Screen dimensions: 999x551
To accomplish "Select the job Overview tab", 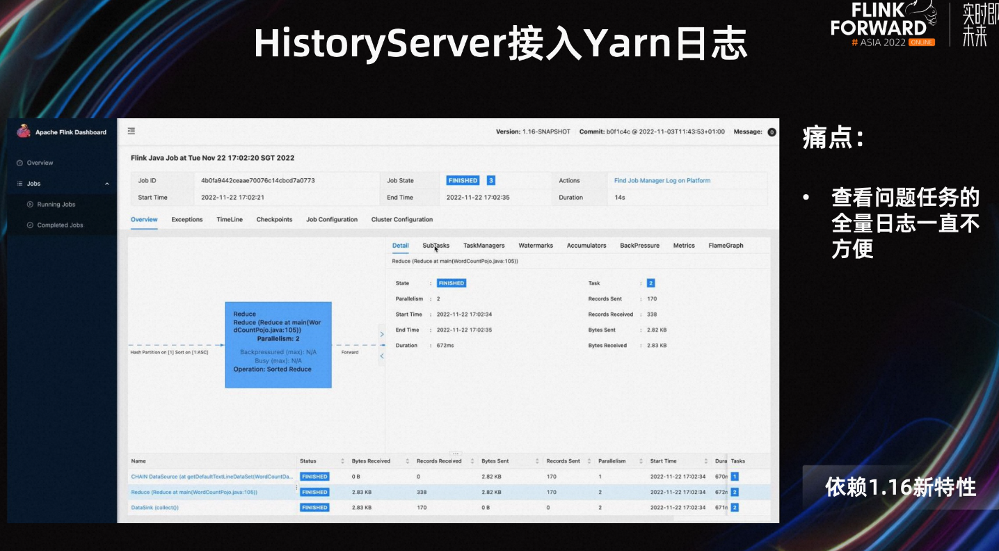I will click(144, 219).
